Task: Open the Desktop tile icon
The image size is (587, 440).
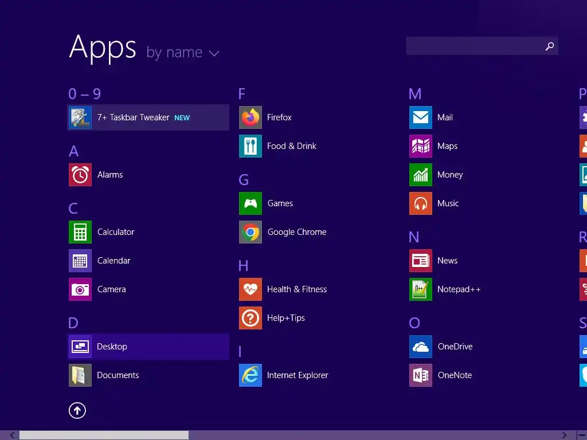Action: (x=80, y=347)
